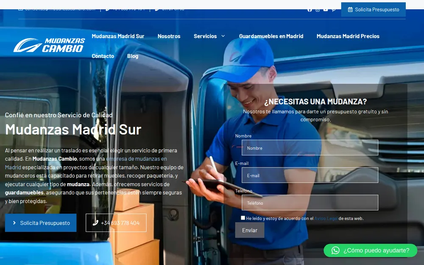Viewport: 424px width, 265px height.
Task: Click the '¿NECESITAS UNA MUDANZA?' heading
Action: (315, 101)
